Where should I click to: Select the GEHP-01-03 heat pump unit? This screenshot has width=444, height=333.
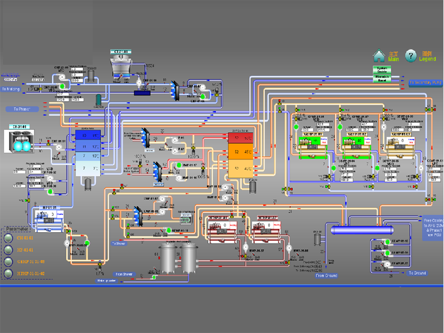pyautogui.click(x=401, y=147)
